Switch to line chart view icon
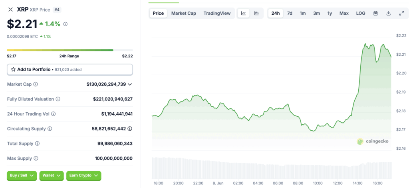This screenshot has width=409, height=188. 244,13
